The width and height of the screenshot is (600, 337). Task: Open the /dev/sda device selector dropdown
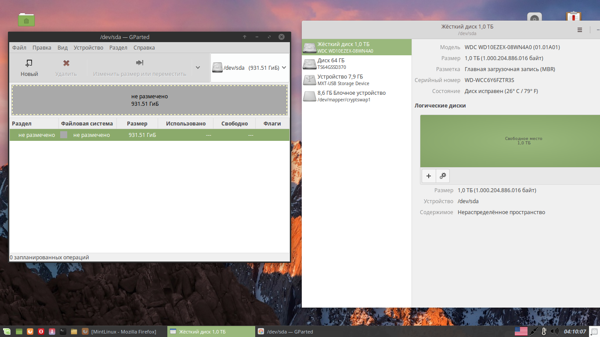(x=249, y=68)
